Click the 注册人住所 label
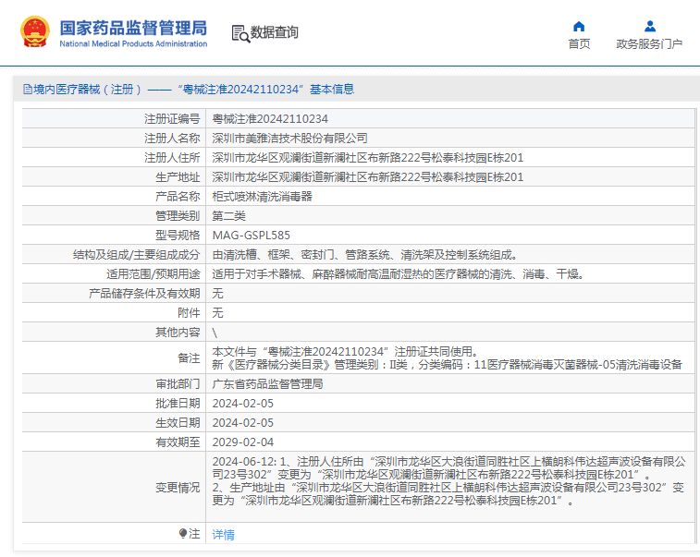 click(x=172, y=157)
